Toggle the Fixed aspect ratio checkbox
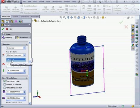The width and height of the screenshot is (140, 108). tap(5, 81)
